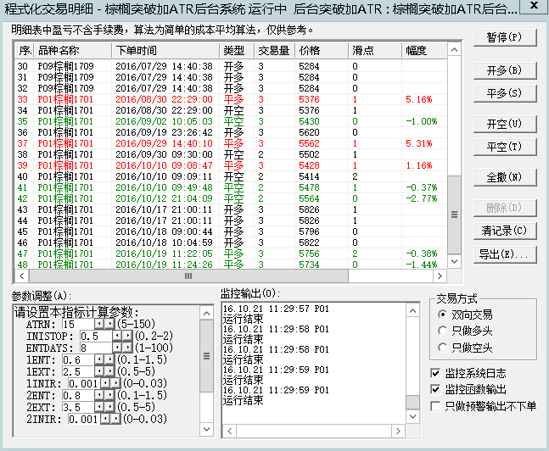Image resolution: width=549 pixels, height=451 pixels.
Task: Increase 2INIR value with right arrow
Action: 115,419
